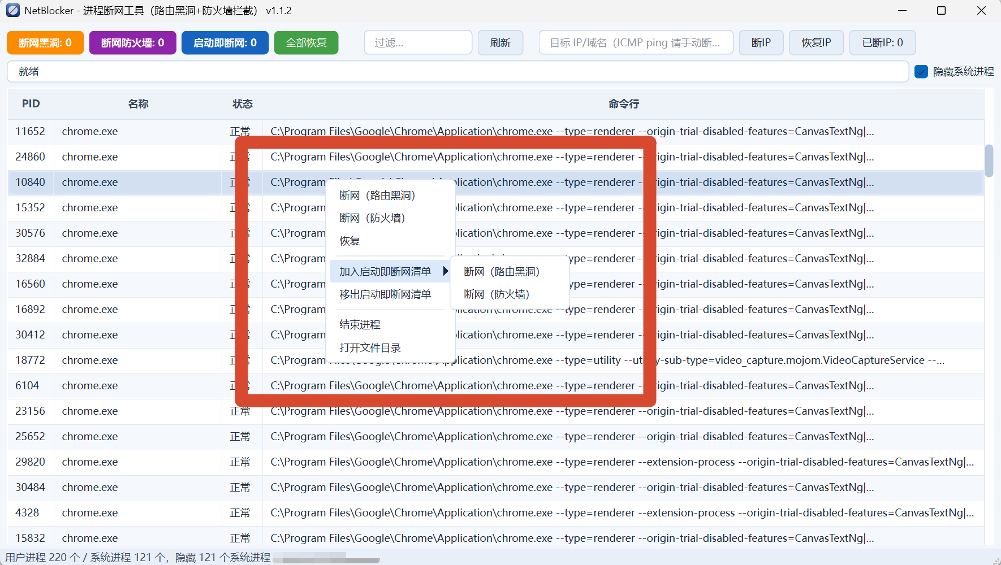Viewport: 1001px width, 565px height.
Task: Click the 用户进程 220 个 status bar text
Action: coord(43,558)
